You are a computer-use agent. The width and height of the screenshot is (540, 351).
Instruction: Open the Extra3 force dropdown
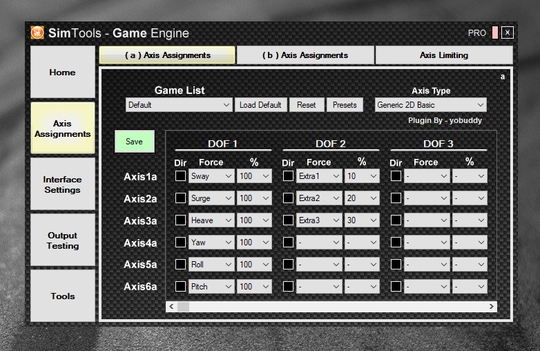319,220
